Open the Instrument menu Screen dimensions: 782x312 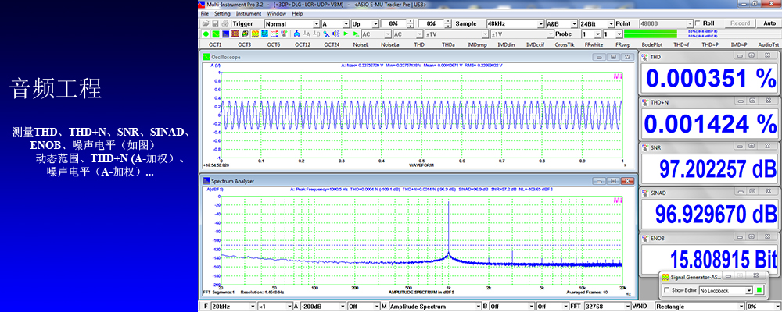click(x=249, y=14)
